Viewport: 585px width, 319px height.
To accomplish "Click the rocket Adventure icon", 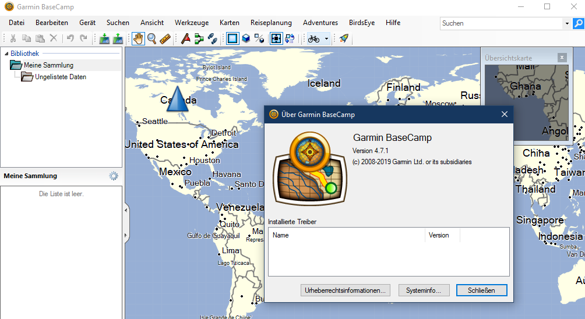I will [x=344, y=38].
